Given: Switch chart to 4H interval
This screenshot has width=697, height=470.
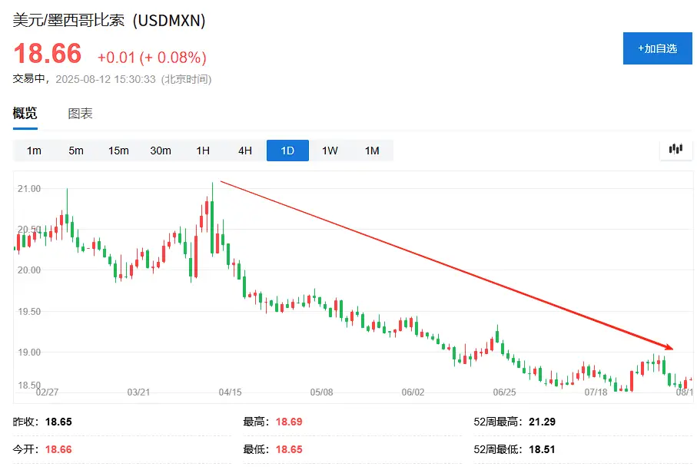Looking at the screenshot, I should (x=245, y=151).
